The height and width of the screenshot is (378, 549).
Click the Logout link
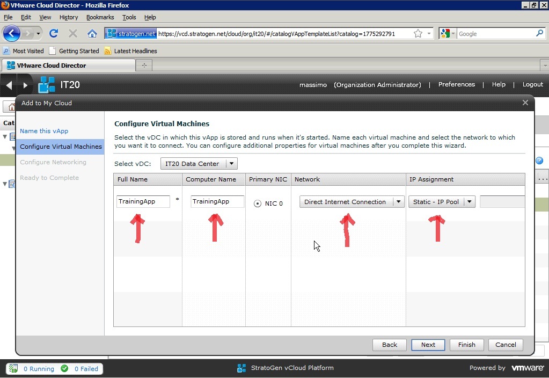click(533, 84)
